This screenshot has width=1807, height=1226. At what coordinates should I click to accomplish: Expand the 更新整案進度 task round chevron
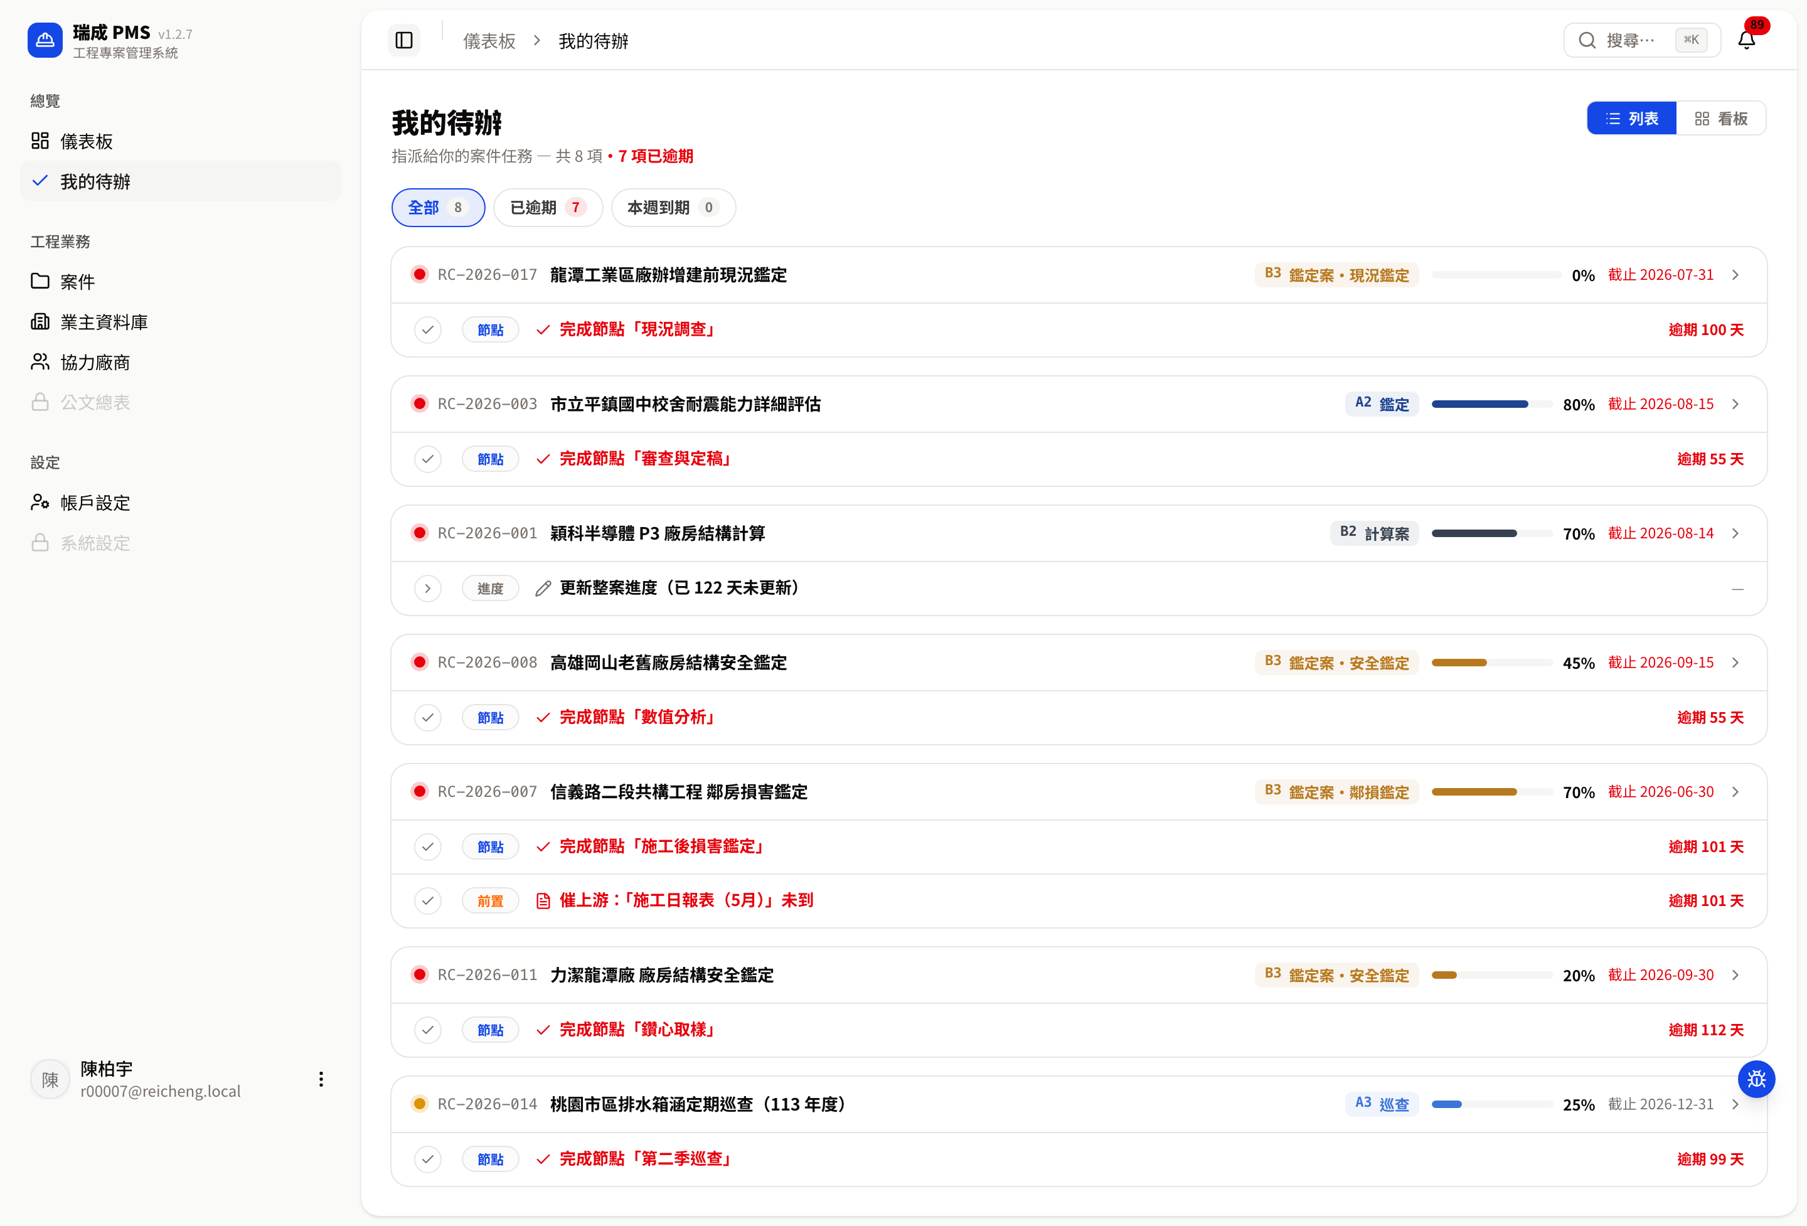pyautogui.click(x=428, y=589)
